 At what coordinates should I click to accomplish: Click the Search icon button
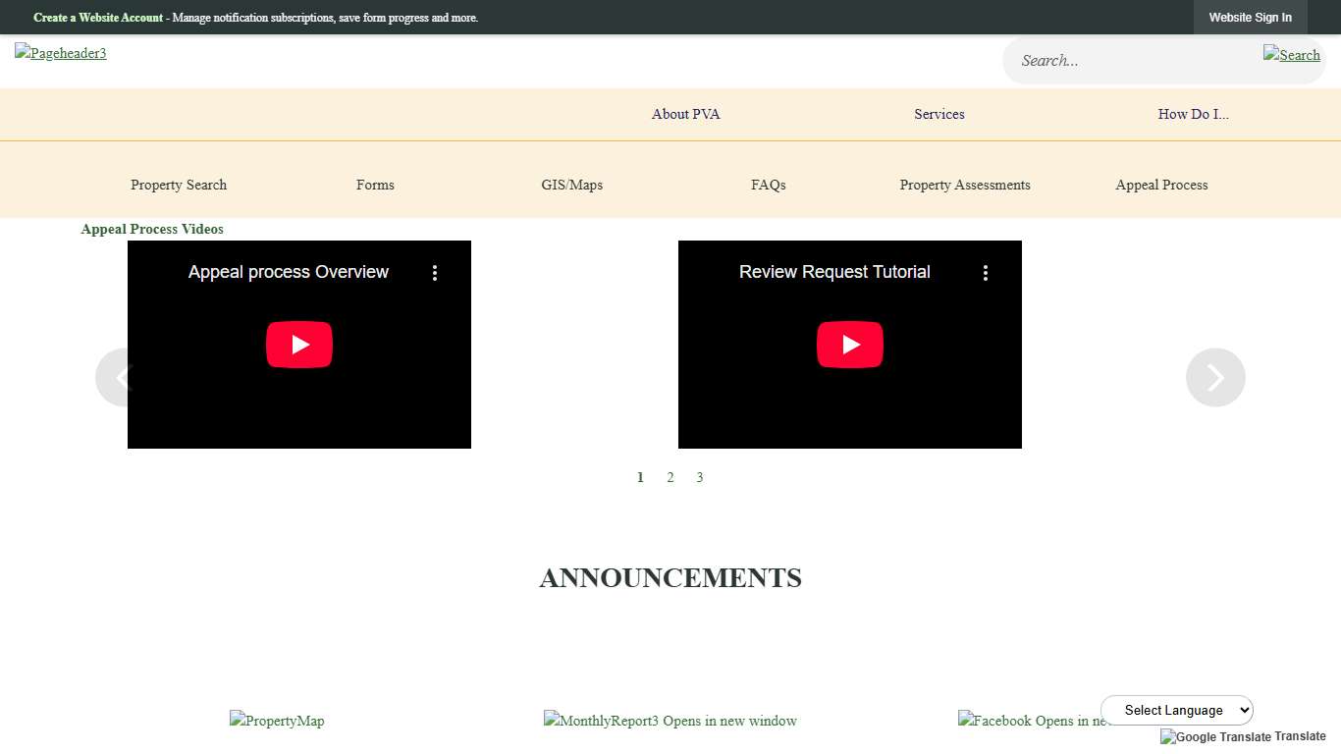pos(1291,55)
